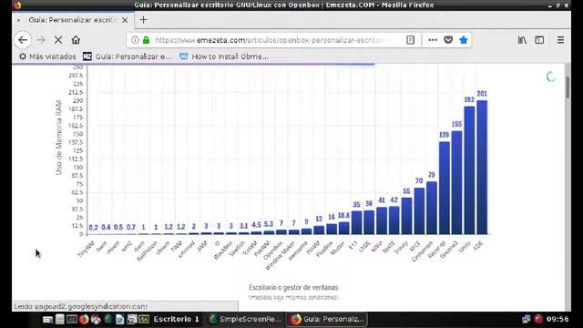Stop loading the current page
Image resolution: width=583 pixels, height=328 pixels.
[x=58, y=40]
